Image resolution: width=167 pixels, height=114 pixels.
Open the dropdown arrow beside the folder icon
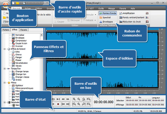click(x=21, y=3)
